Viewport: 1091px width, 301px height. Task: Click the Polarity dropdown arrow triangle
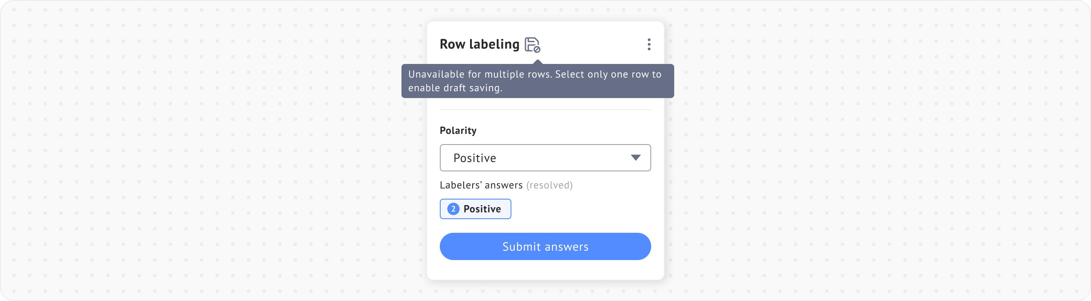[x=635, y=158]
